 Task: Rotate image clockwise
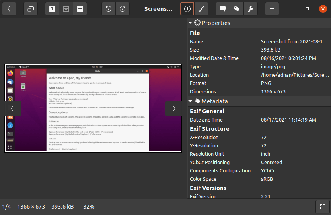[x=123, y=9]
